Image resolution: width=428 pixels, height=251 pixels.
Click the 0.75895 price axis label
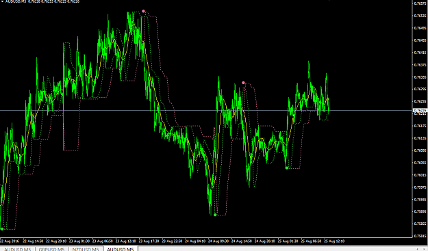click(x=420, y=211)
